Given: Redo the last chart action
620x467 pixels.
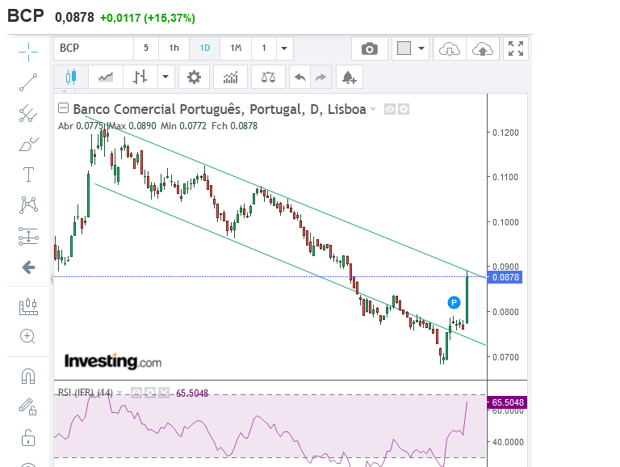Looking at the screenshot, I should [320, 77].
